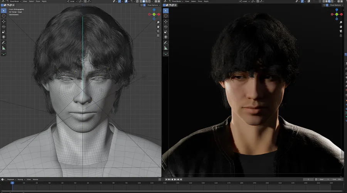
Task: Open the Select menu in right viewport
Action: (194, 2)
